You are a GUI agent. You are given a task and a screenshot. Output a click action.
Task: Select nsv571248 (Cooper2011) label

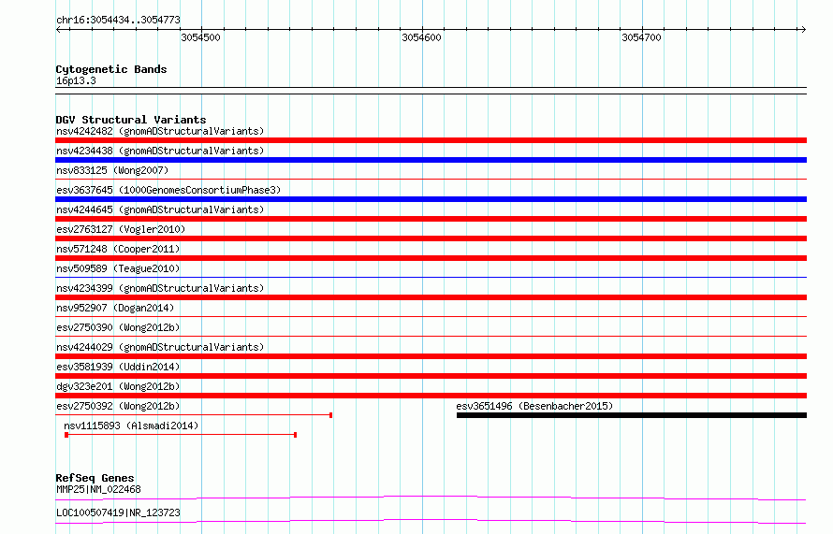(x=118, y=249)
